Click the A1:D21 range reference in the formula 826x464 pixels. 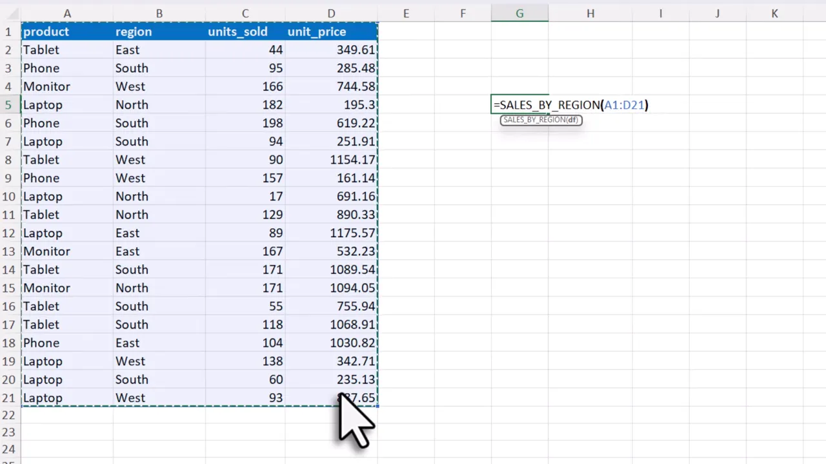click(624, 105)
